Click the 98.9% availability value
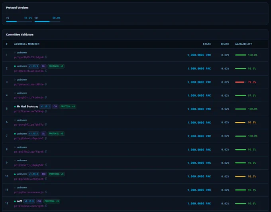Viewport: 271px width, 212px height. (x=252, y=69)
